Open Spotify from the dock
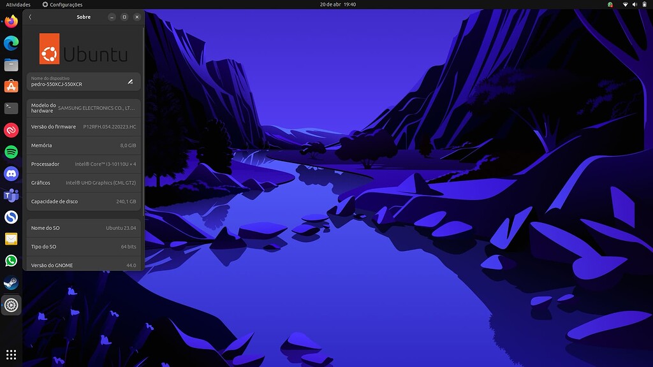This screenshot has height=367, width=653. point(10,152)
